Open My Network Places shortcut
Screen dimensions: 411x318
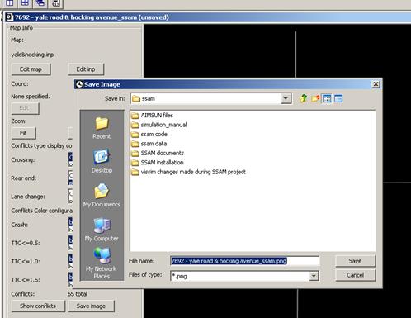(x=102, y=263)
